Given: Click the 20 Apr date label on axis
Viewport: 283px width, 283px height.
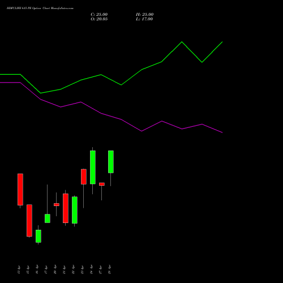Looking at the screenshot, I should (x=55, y=269).
